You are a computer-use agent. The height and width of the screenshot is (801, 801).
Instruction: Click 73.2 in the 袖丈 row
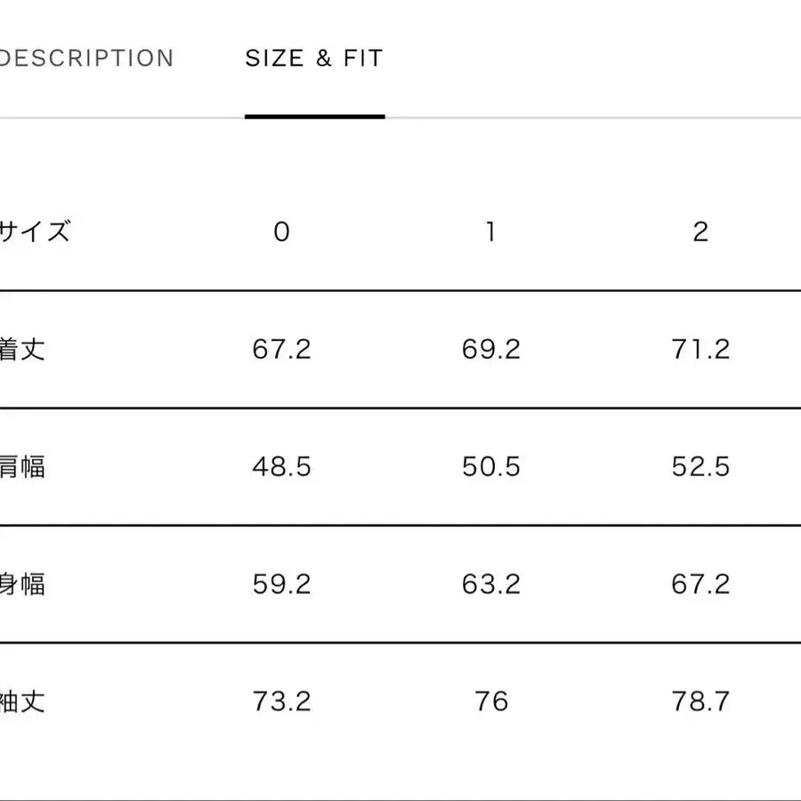click(281, 702)
